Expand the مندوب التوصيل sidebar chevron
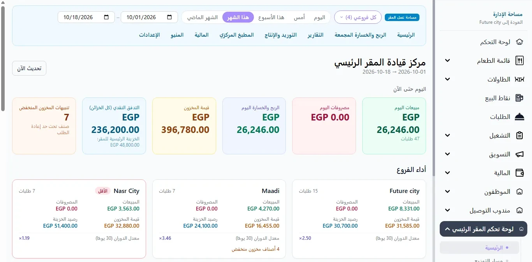The height and width of the screenshot is (262, 532). click(x=447, y=210)
